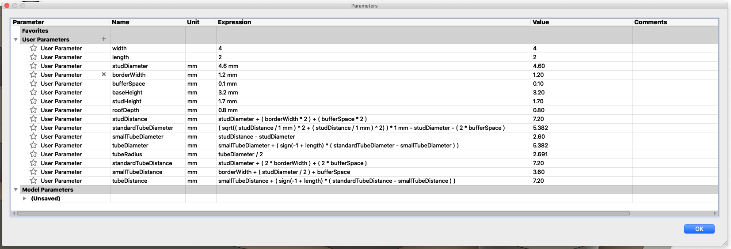
Task: Click the scrollbar right arrow
Action: coord(715,213)
